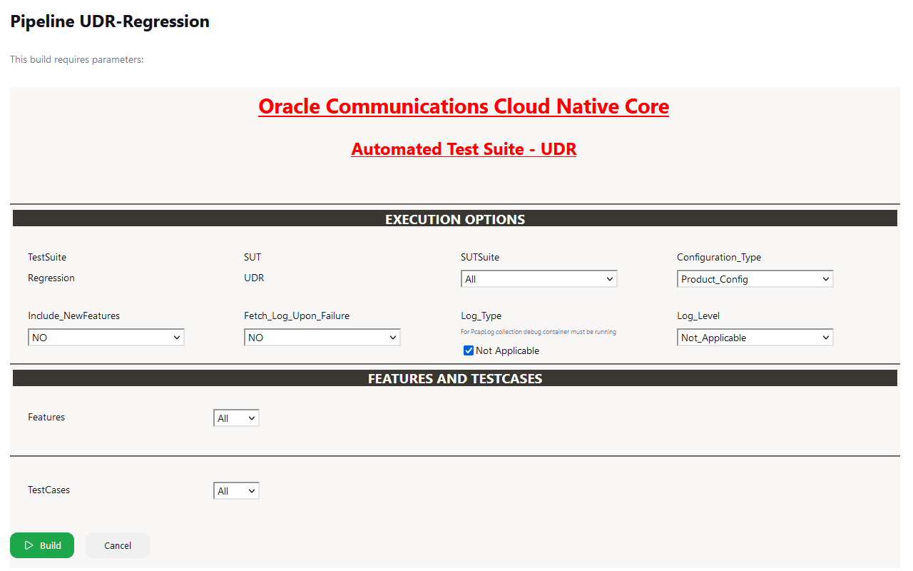Click the TestCases label

49,490
